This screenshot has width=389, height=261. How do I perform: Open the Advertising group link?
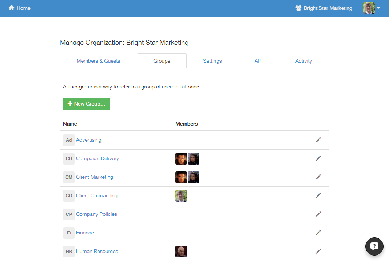coord(88,140)
